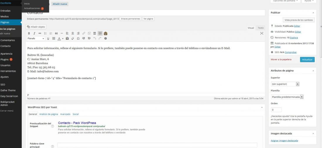Open the Plantilla template dropdown

pos(287,97)
